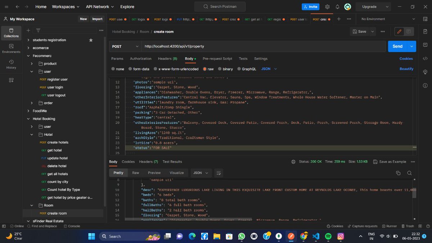Image resolution: width=432 pixels, height=243 pixels.
Task: Search within the response body icon
Action: tap(409, 173)
